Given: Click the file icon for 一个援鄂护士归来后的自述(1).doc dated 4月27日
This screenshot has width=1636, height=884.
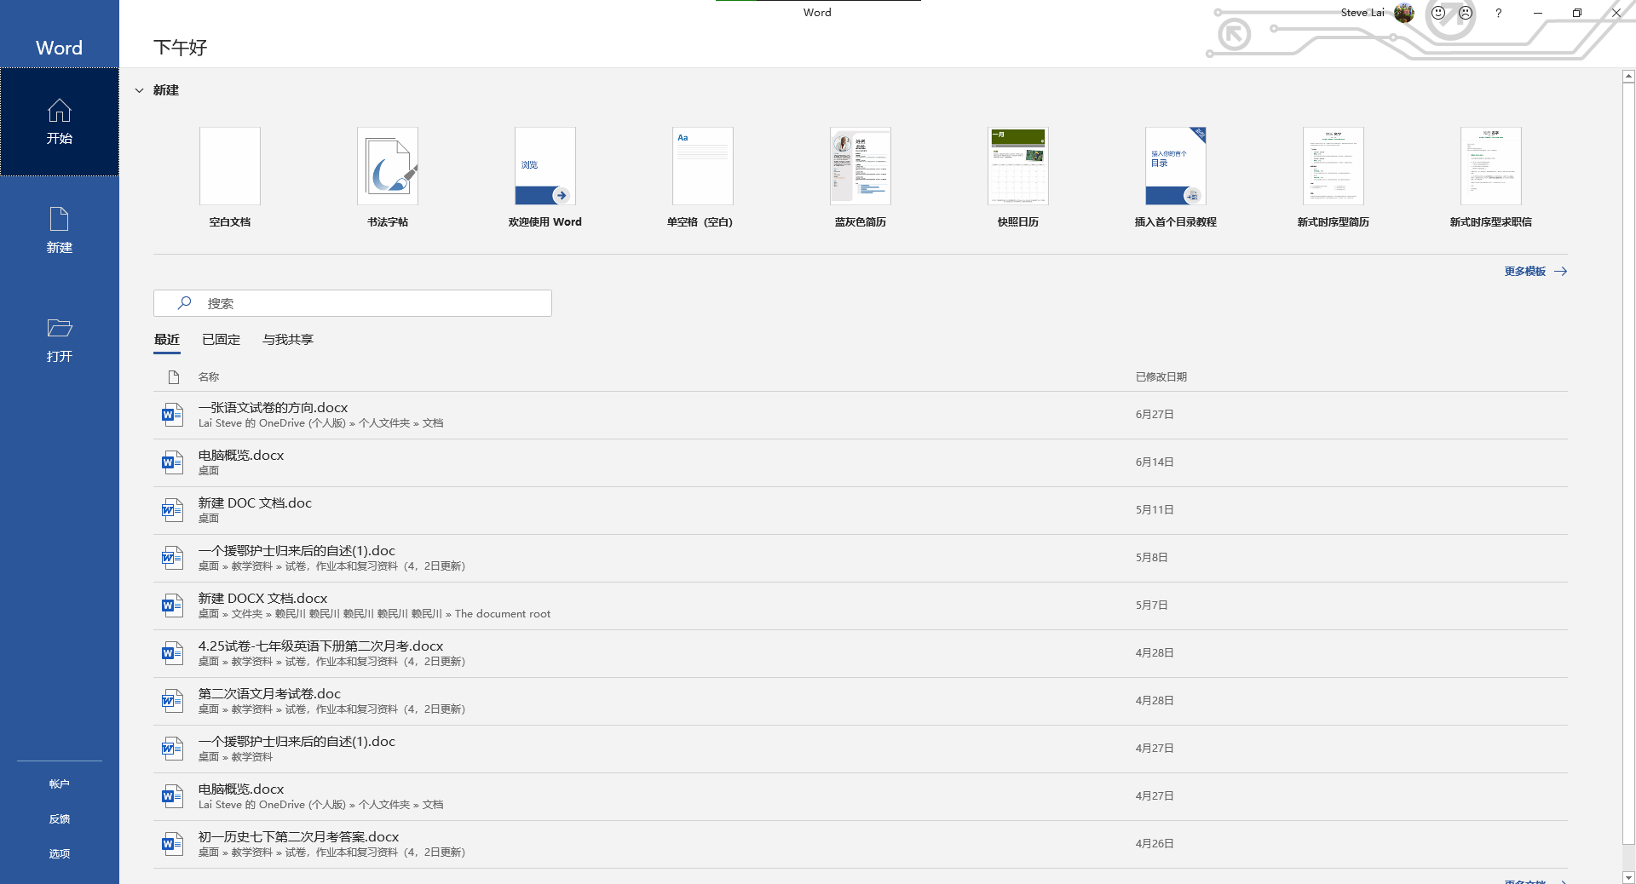Looking at the screenshot, I should (172, 749).
